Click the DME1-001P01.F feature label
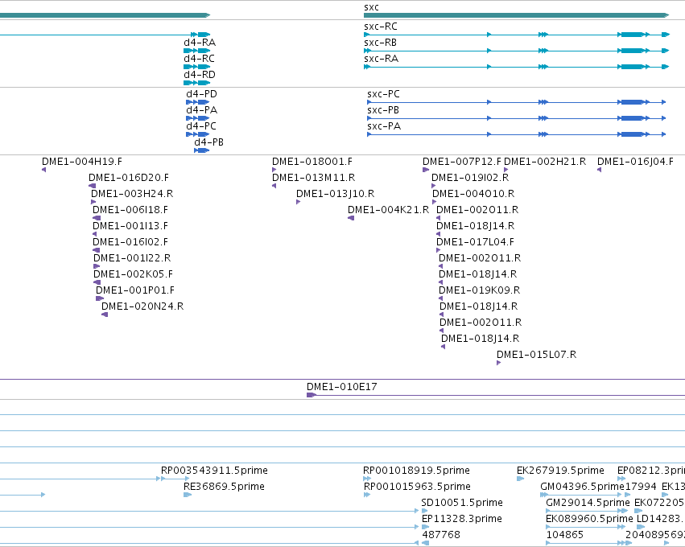 click(135, 290)
